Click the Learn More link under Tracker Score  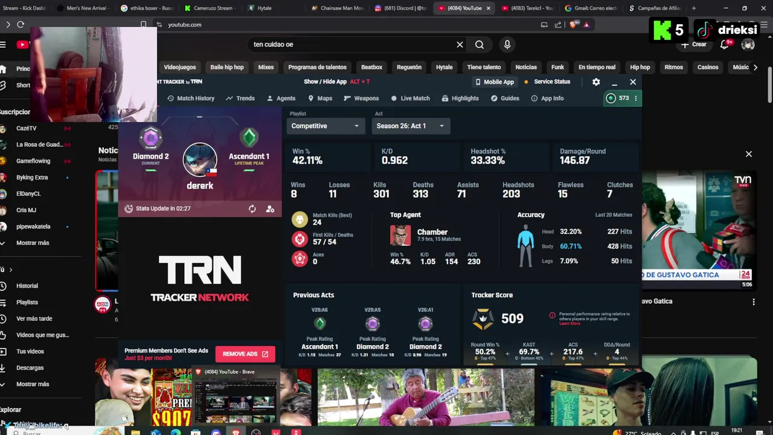569,324
